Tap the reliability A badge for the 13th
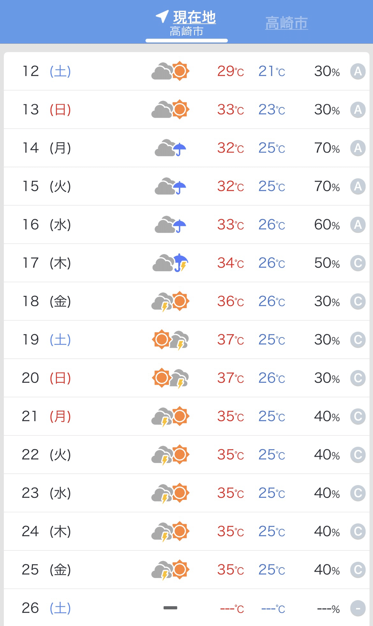Screen dimensions: 373x626 coord(358,110)
